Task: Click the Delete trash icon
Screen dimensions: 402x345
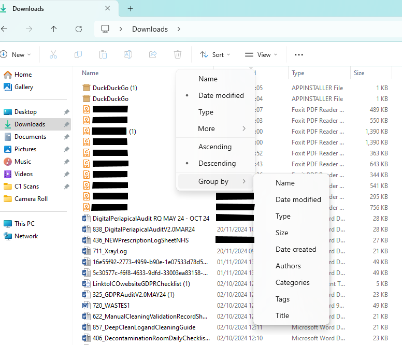Action: (x=178, y=54)
